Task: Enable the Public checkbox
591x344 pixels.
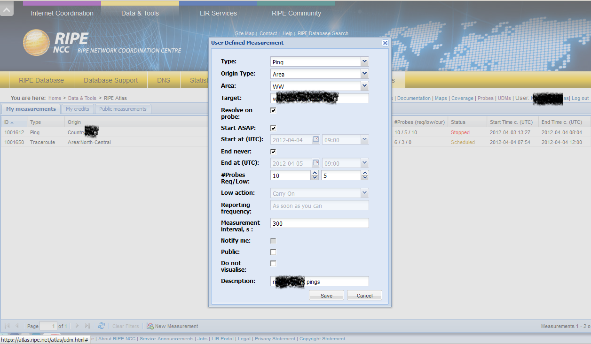Action: pos(273,252)
